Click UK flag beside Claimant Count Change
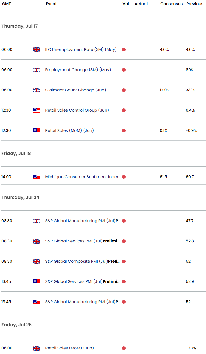The image size is (206, 354). click(37, 90)
